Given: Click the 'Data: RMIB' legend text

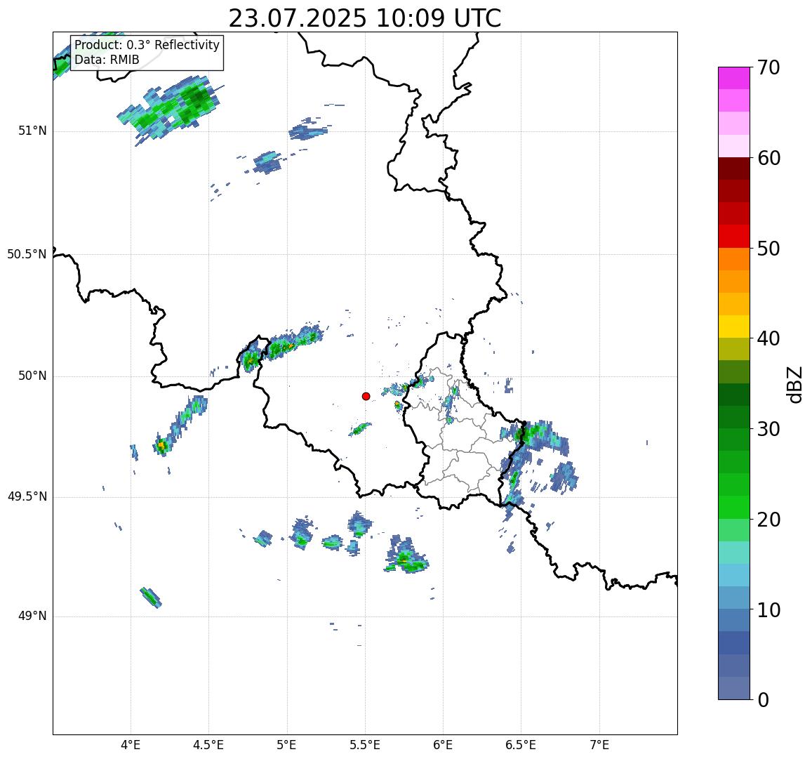Looking at the screenshot, I should (x=107, y=60).
